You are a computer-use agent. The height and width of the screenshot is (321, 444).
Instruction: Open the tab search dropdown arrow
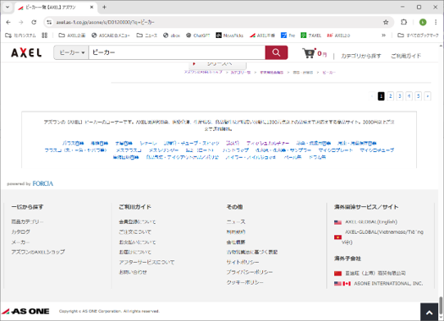click(x=8, y=8)
